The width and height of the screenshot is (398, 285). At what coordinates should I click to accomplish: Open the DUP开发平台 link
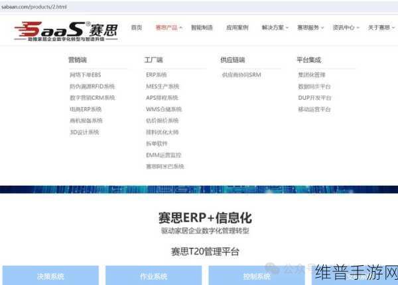point(314,98)
